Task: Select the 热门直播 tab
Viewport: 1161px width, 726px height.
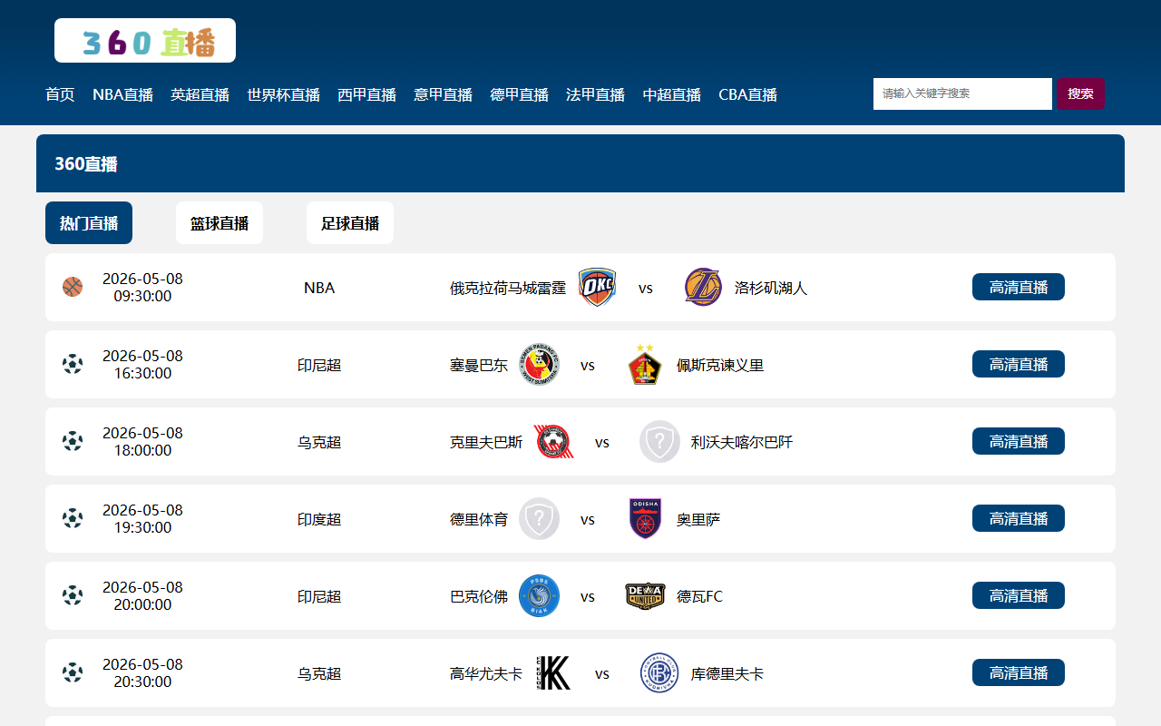Action: tap(89, 223)
